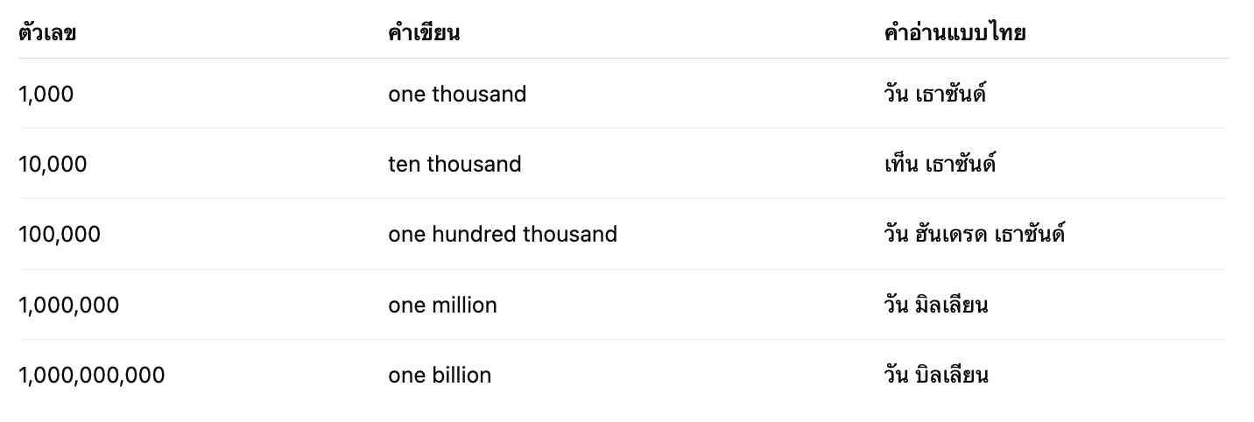Click the text "one thousand"
This screenshot has width=1254, height=422.
click(x=457, y=94)
